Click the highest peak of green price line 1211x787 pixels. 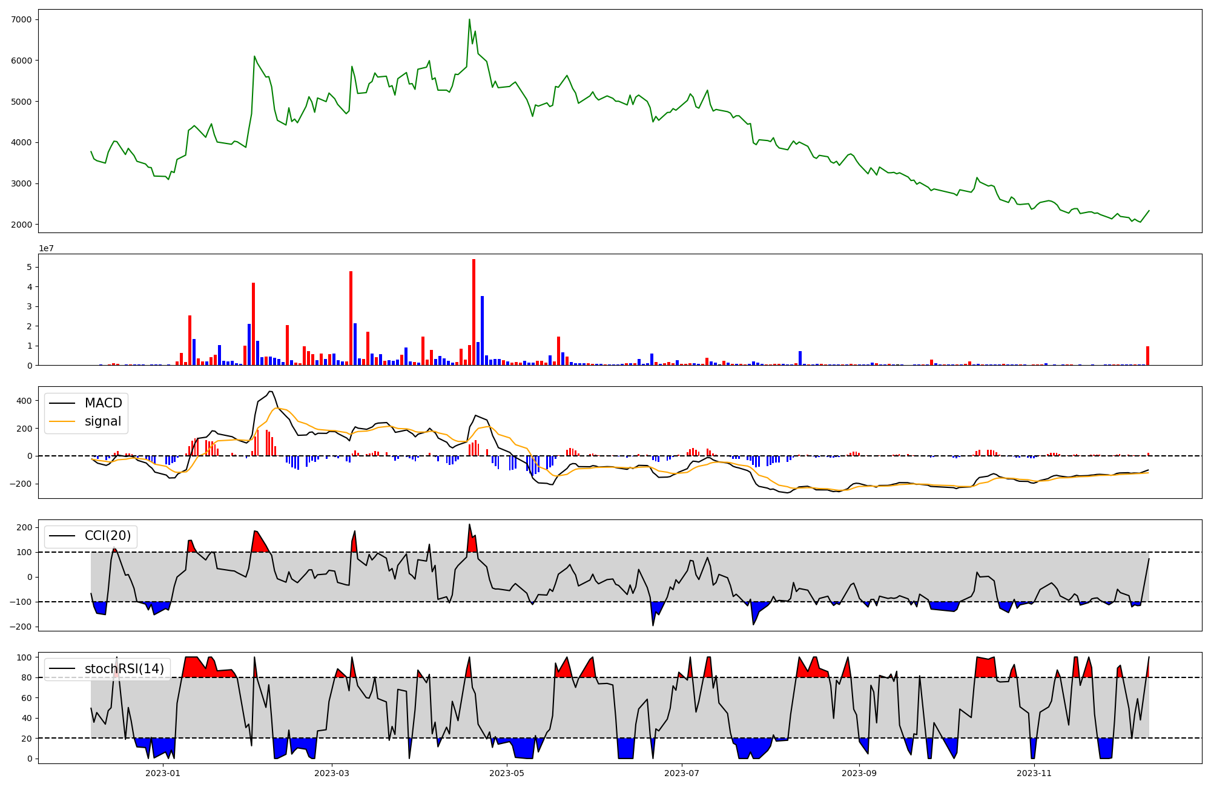469,20
